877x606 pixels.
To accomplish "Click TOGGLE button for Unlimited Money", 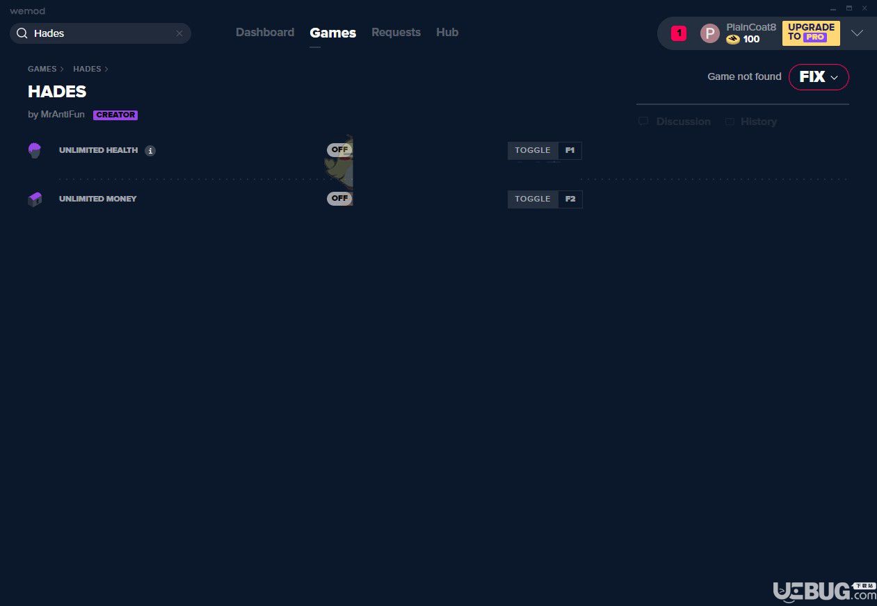I will point(533,199).
